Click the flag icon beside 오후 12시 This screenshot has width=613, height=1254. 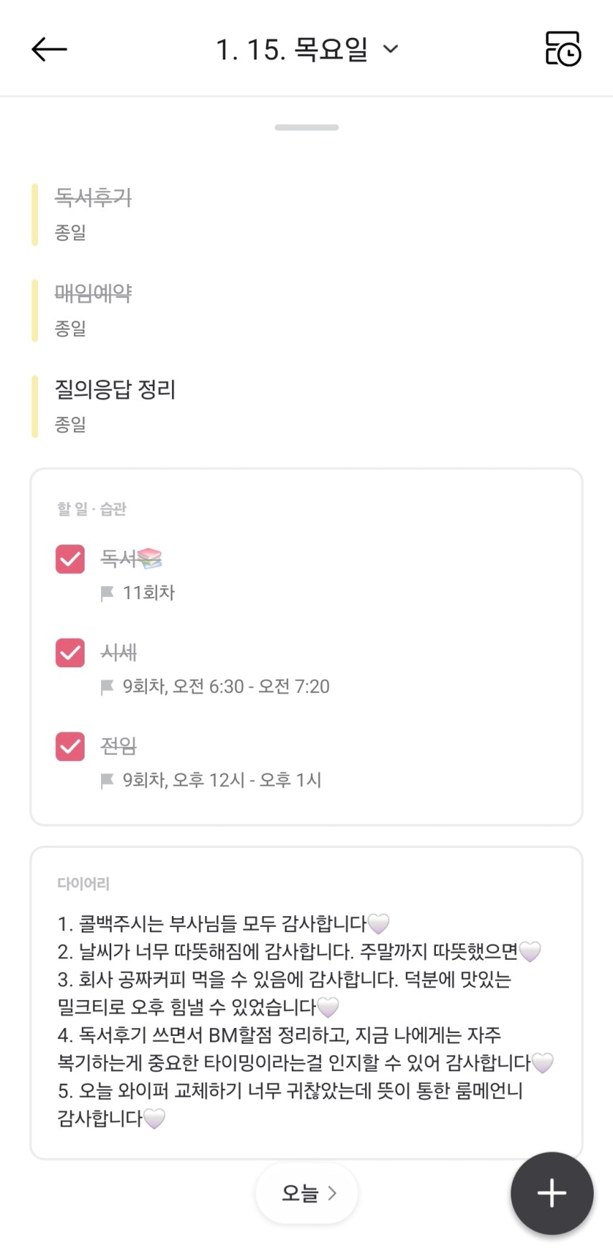click(x=108, y=781)
